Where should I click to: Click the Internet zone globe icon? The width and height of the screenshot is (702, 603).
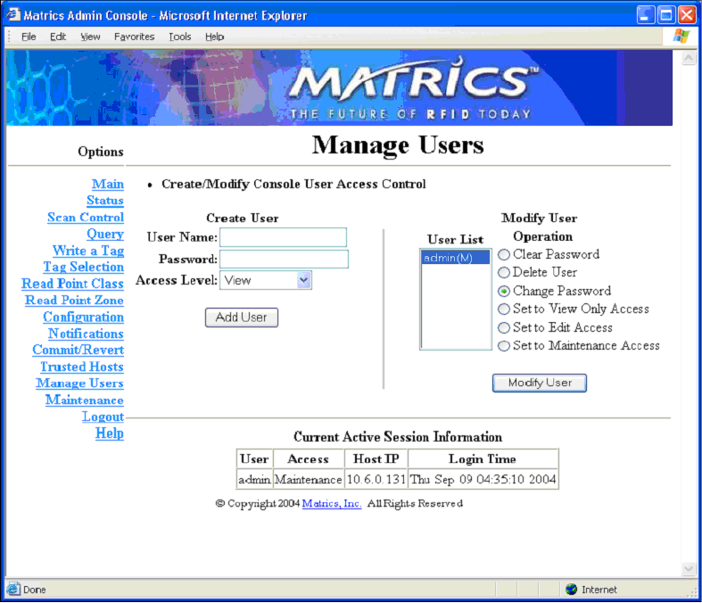(x=571, y=589)
